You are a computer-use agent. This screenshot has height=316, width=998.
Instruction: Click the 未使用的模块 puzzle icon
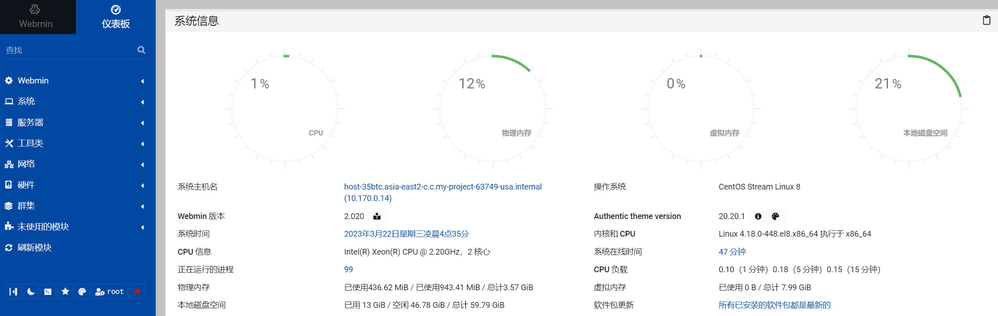click(9, 226)
